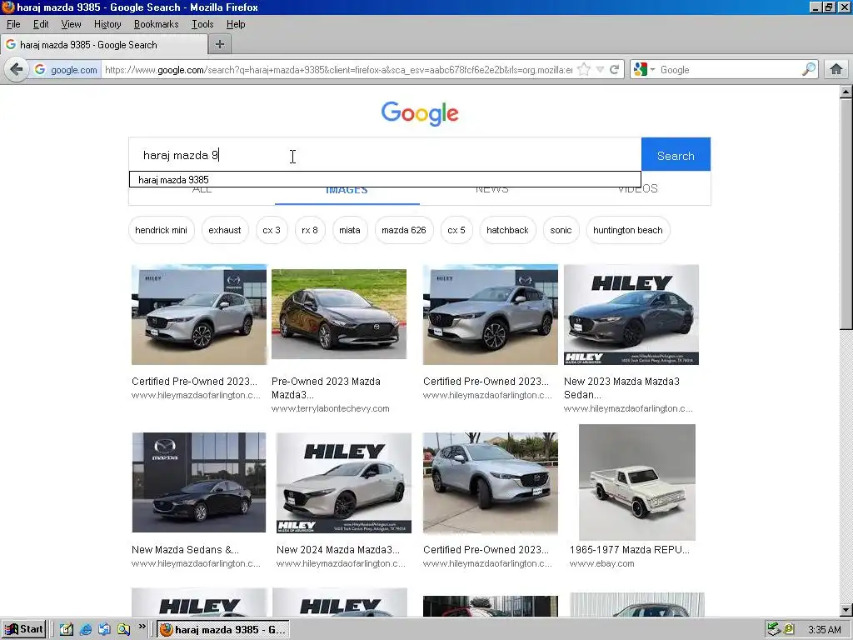Open the 'New 2024 Mazda Mazda3...' link
Screen dimensions: 853x640
338,550
